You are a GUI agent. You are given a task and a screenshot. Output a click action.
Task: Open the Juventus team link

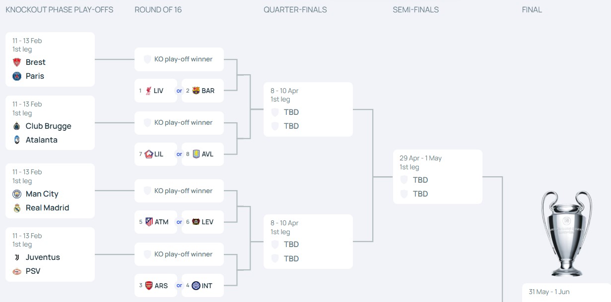pos(43,257)
